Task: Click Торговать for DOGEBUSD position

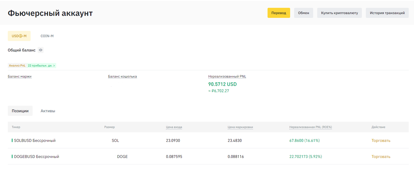Action: [381, 156]
